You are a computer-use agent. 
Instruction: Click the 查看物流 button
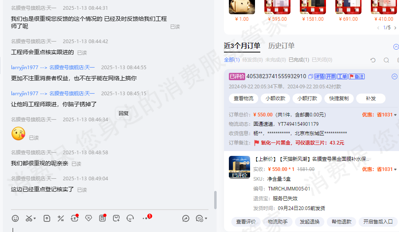[244, 98]
